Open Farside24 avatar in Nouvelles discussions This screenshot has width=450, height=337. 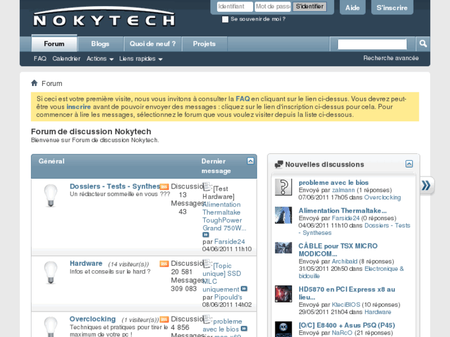(x=283, y=215)
